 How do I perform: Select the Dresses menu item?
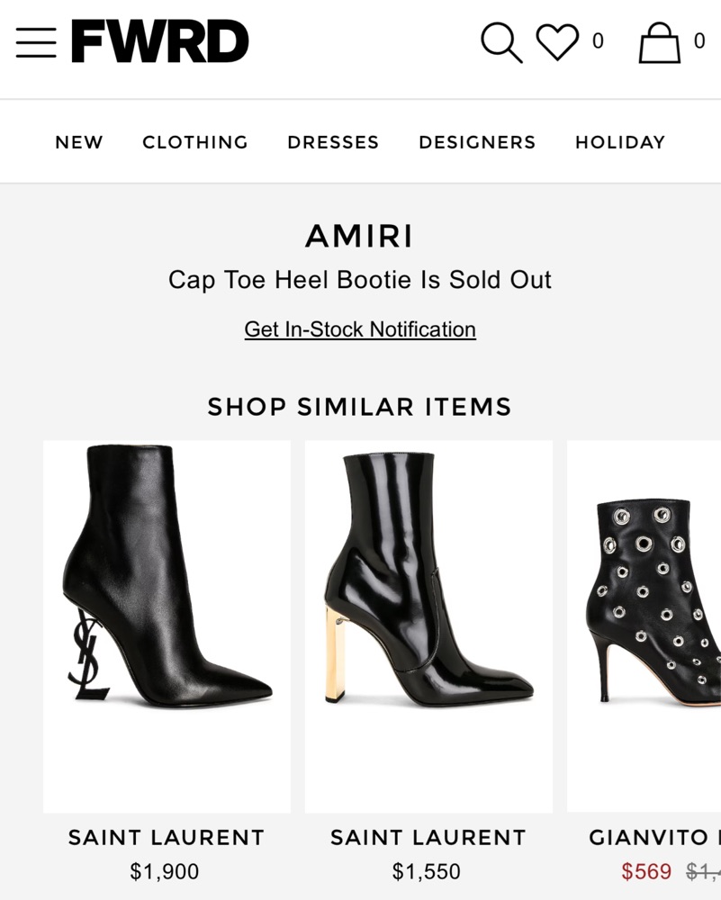click(x=333, y=142)
